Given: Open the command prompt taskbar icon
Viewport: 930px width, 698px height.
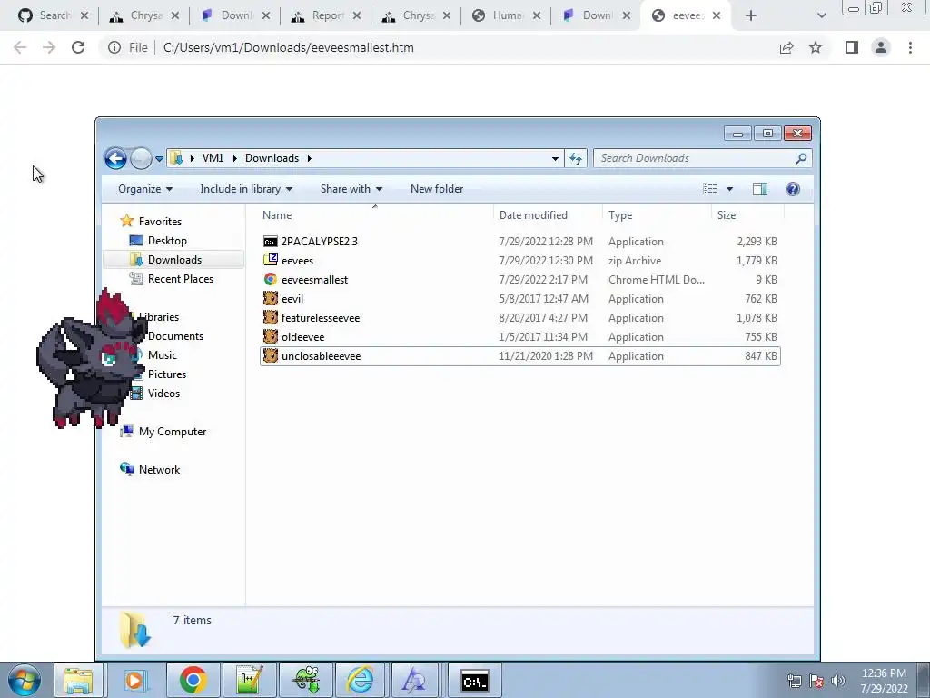Looking at the screenshot, I should click(474, 680).
